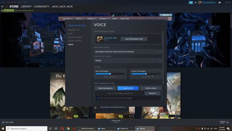232x131 pixels.
Task: Click the speaker volume tray icon
Action: [x=208, y=128]
